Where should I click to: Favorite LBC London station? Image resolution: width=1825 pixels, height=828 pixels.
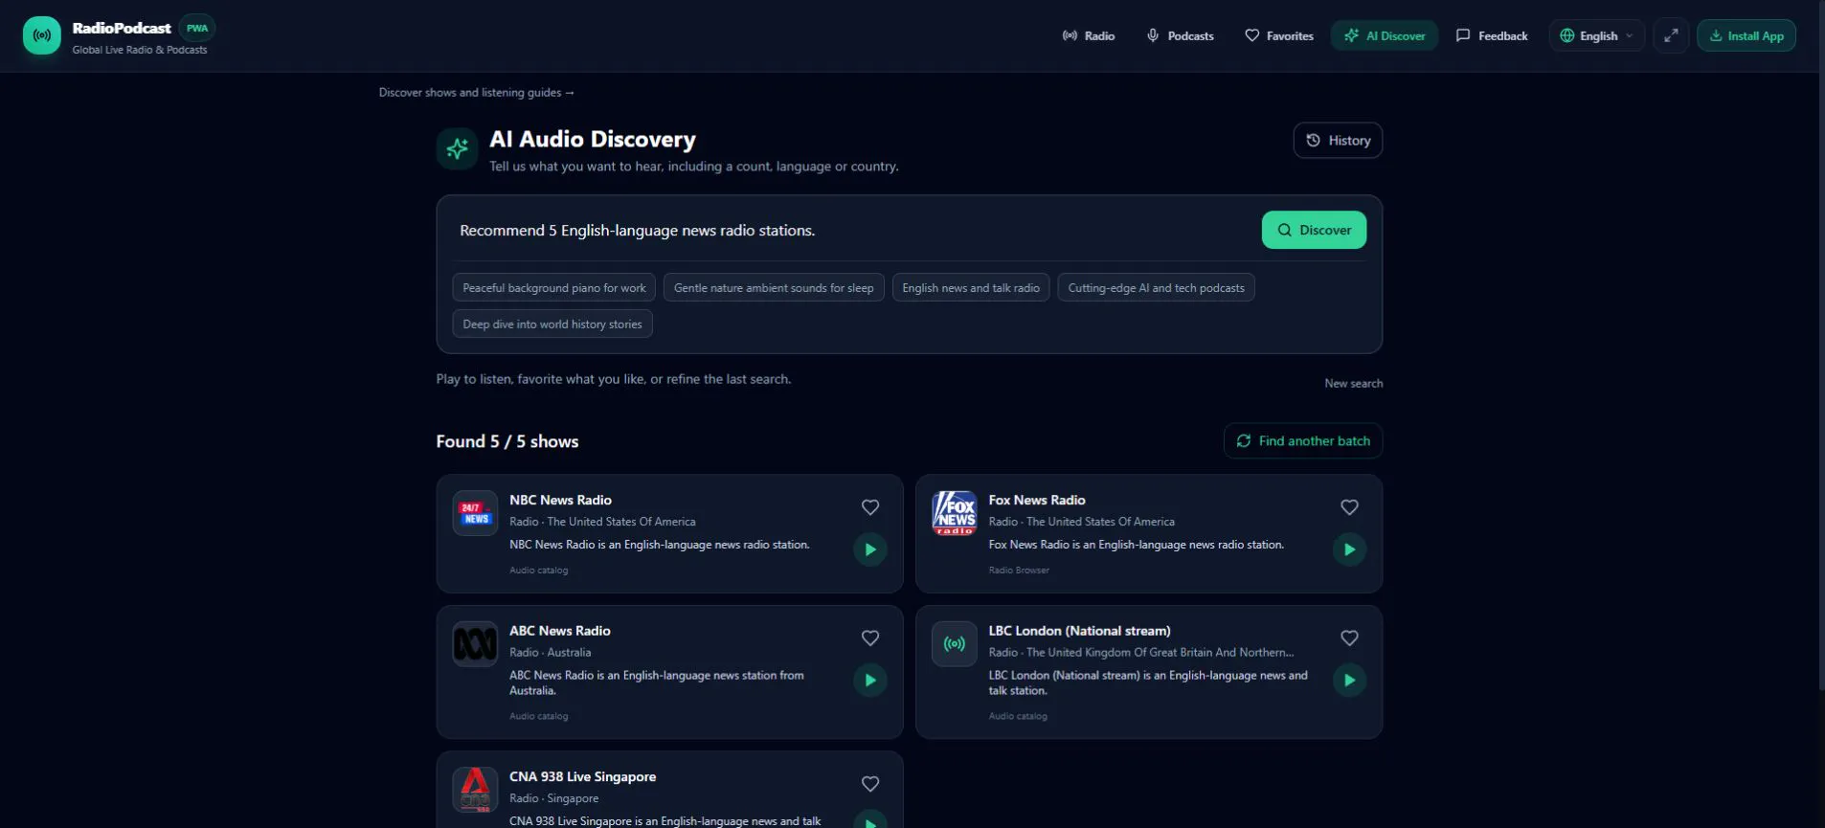[1349, 638]
